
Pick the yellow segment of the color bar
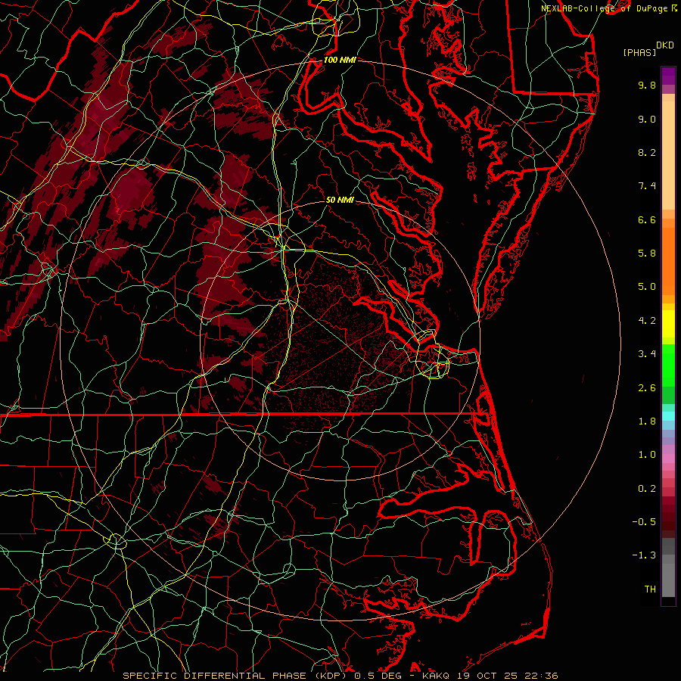click(668, 324)
